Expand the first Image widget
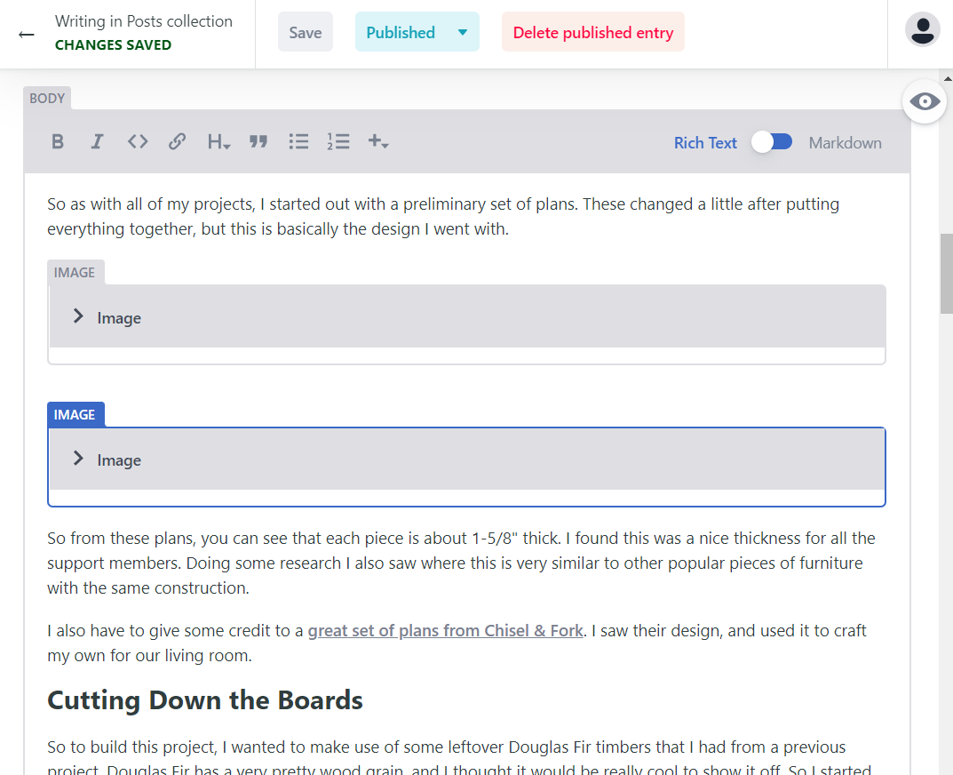The width and height of the screenshot is (953, 775). tap(78, 316)
